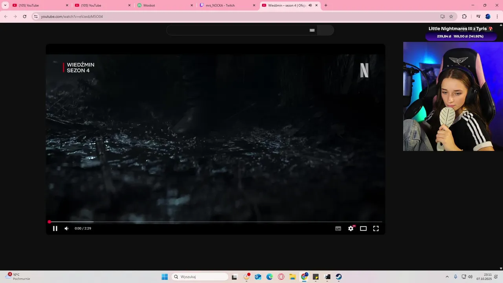The image size is (503, 283).
Task: Enter fullscreen on the video player
Action: coord(376,228)
